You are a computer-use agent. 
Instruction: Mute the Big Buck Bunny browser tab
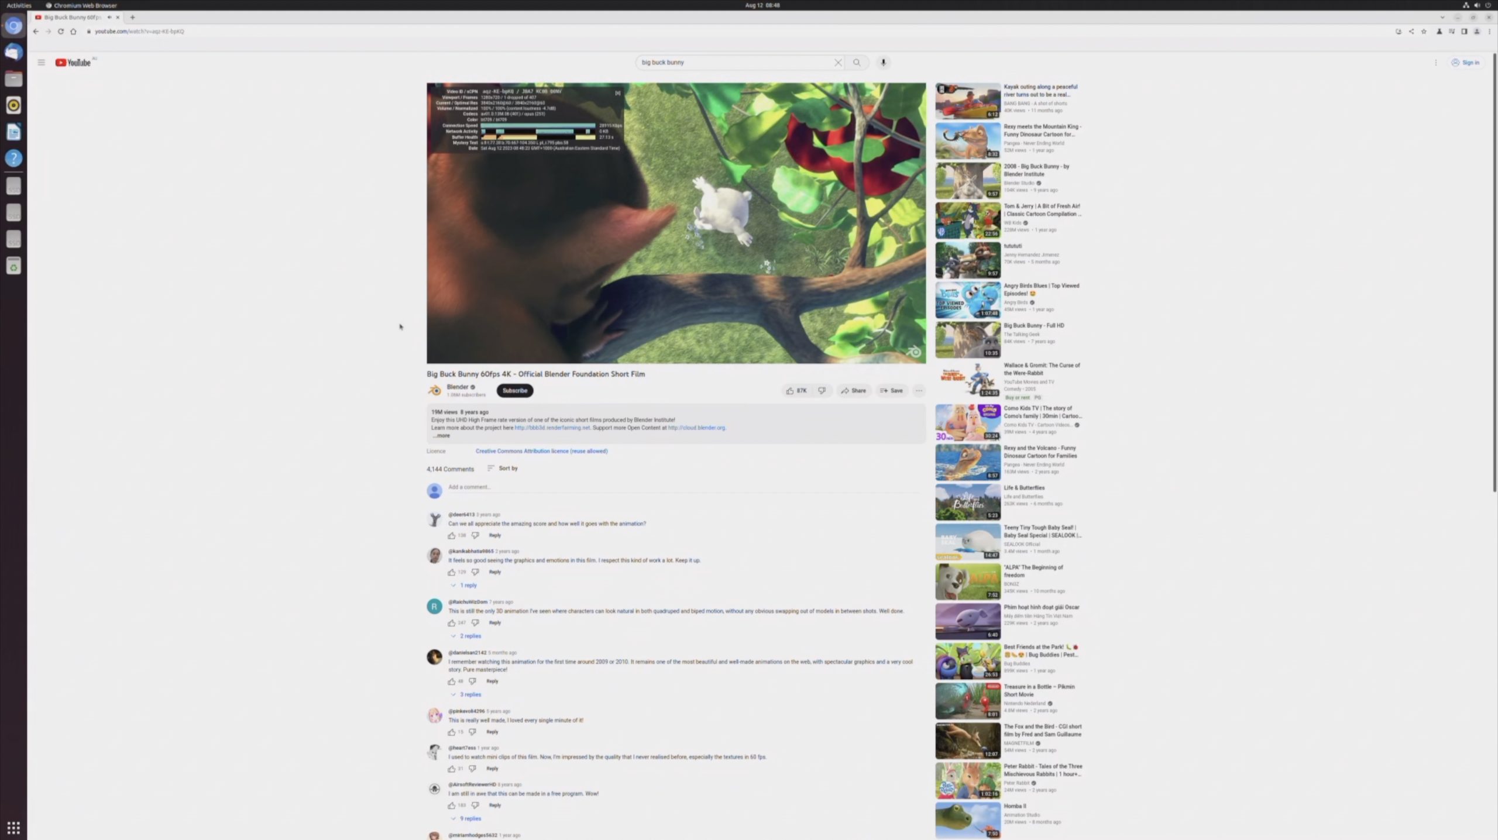[x=109, y=18]
